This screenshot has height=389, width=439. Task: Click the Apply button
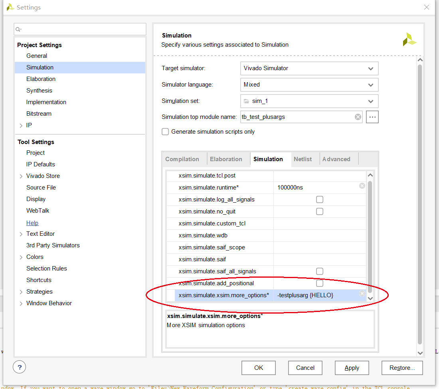[352, 368]
